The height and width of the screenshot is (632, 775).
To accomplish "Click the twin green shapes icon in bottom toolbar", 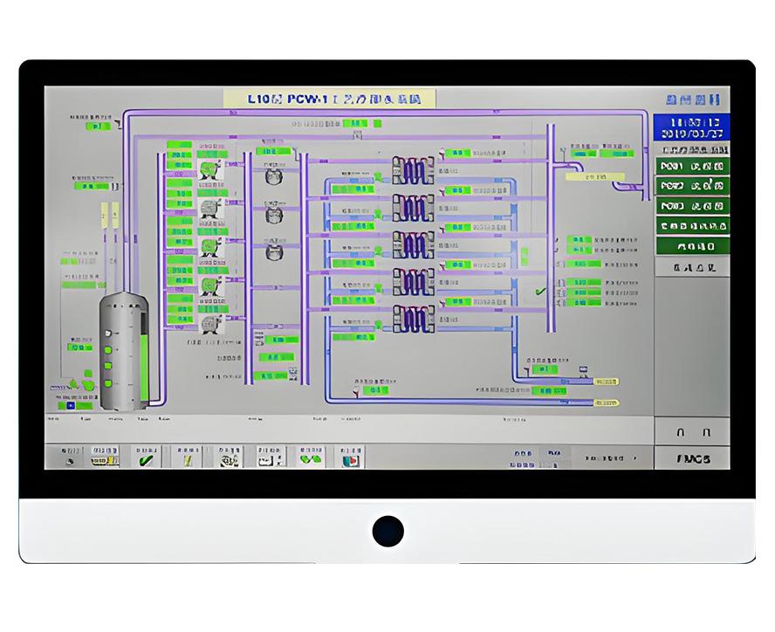I will pyautogui.click(x=310, y=459).
